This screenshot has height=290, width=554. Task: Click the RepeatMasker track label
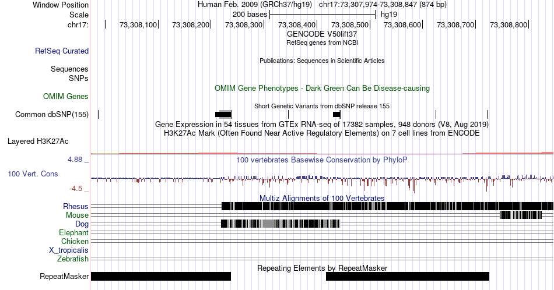tap(64, 276)
